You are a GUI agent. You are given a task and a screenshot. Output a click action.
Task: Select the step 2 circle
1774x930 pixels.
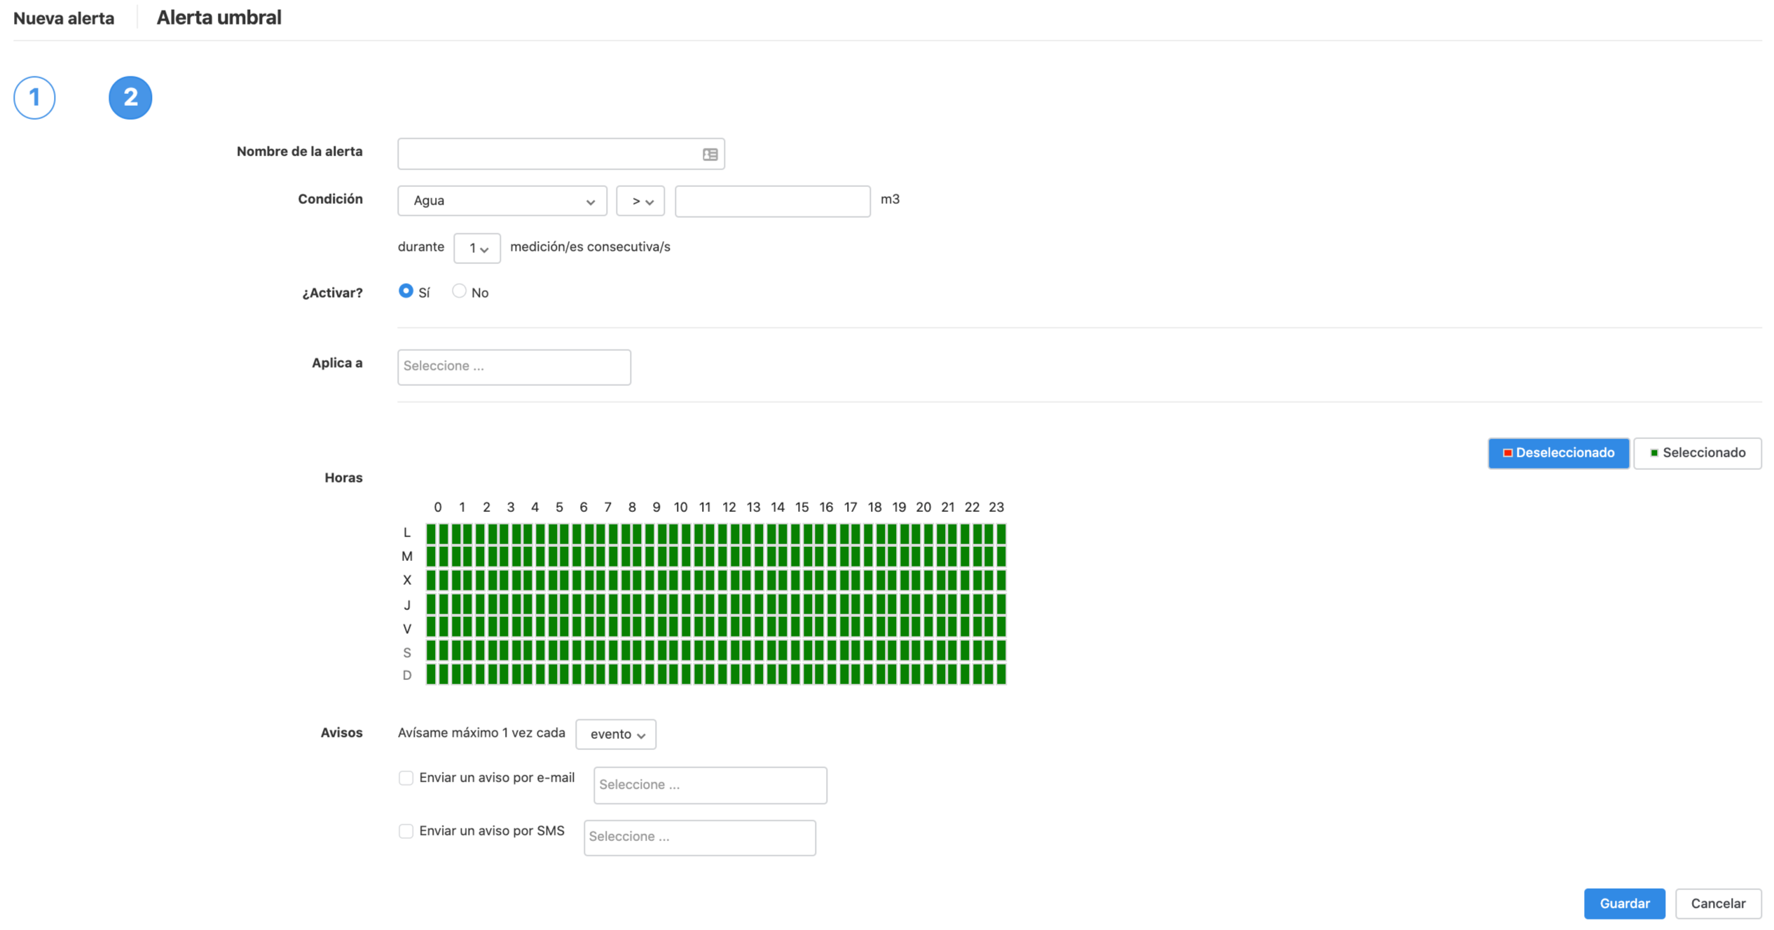pyautogui.click(x=130, y=97)
